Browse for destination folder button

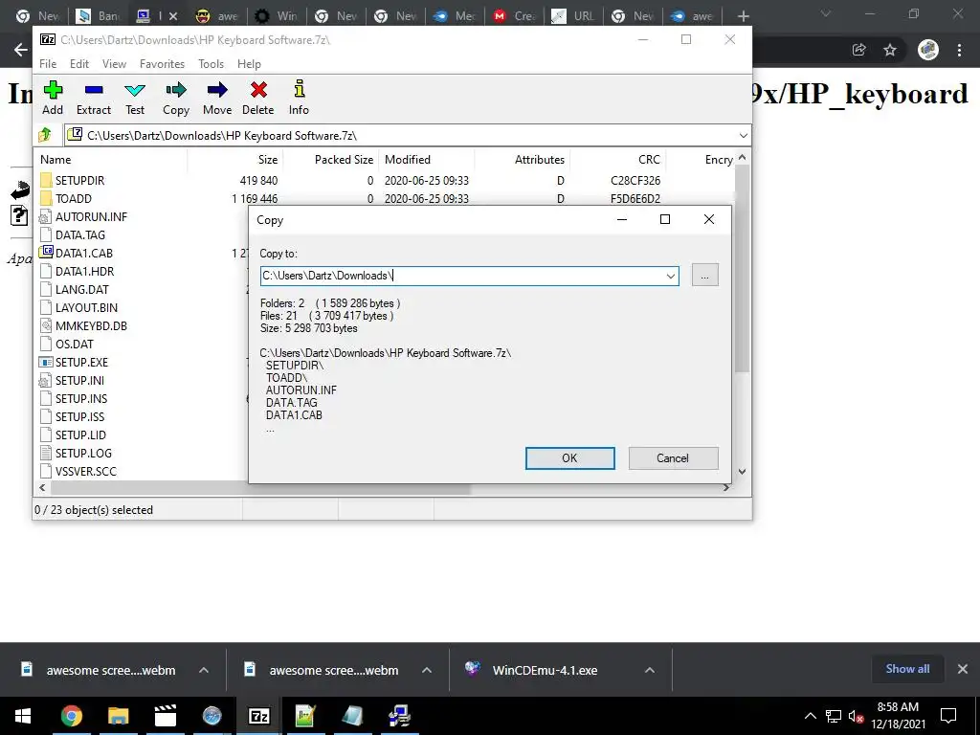[705, 276]
